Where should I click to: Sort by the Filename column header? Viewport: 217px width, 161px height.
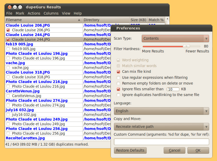[44, 20]
